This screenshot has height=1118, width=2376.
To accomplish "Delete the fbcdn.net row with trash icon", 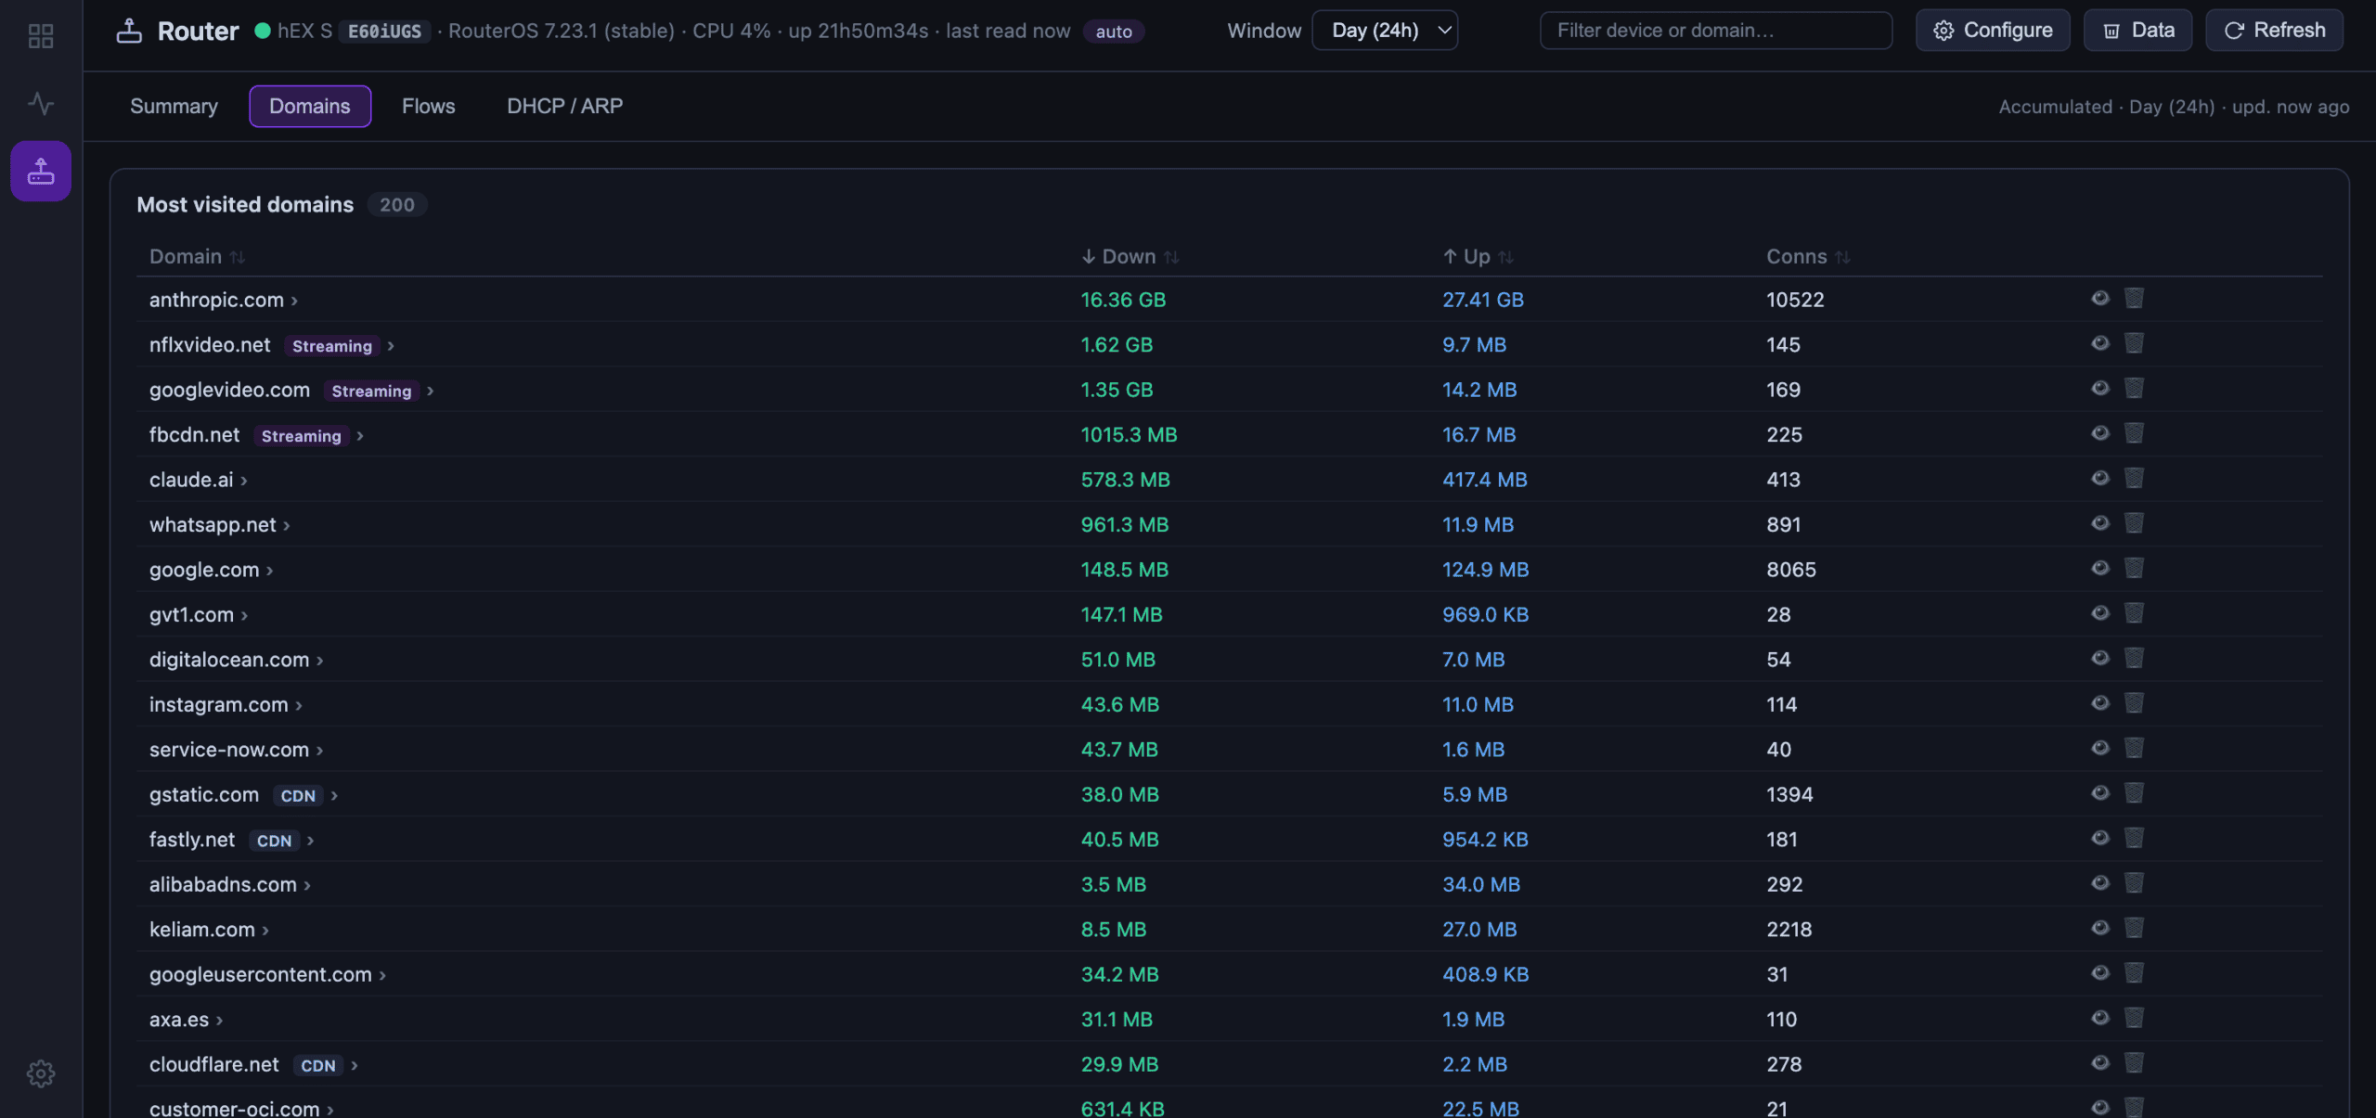I will coord(2134,433).
